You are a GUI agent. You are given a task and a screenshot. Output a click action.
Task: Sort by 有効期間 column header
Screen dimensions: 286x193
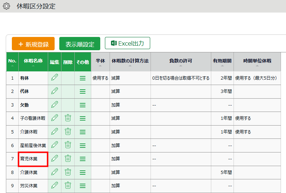point(222,62)
